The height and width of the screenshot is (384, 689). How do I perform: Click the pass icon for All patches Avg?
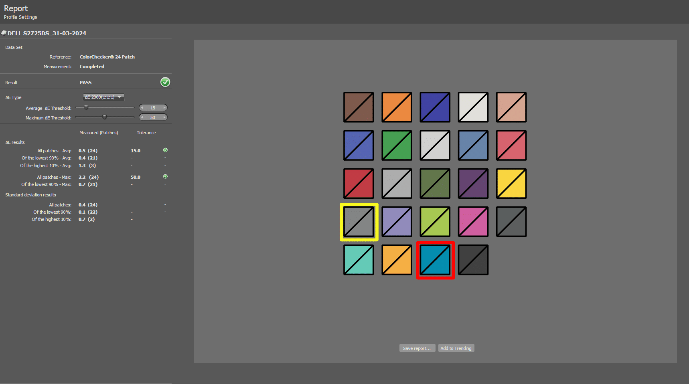tap(165, 150)
